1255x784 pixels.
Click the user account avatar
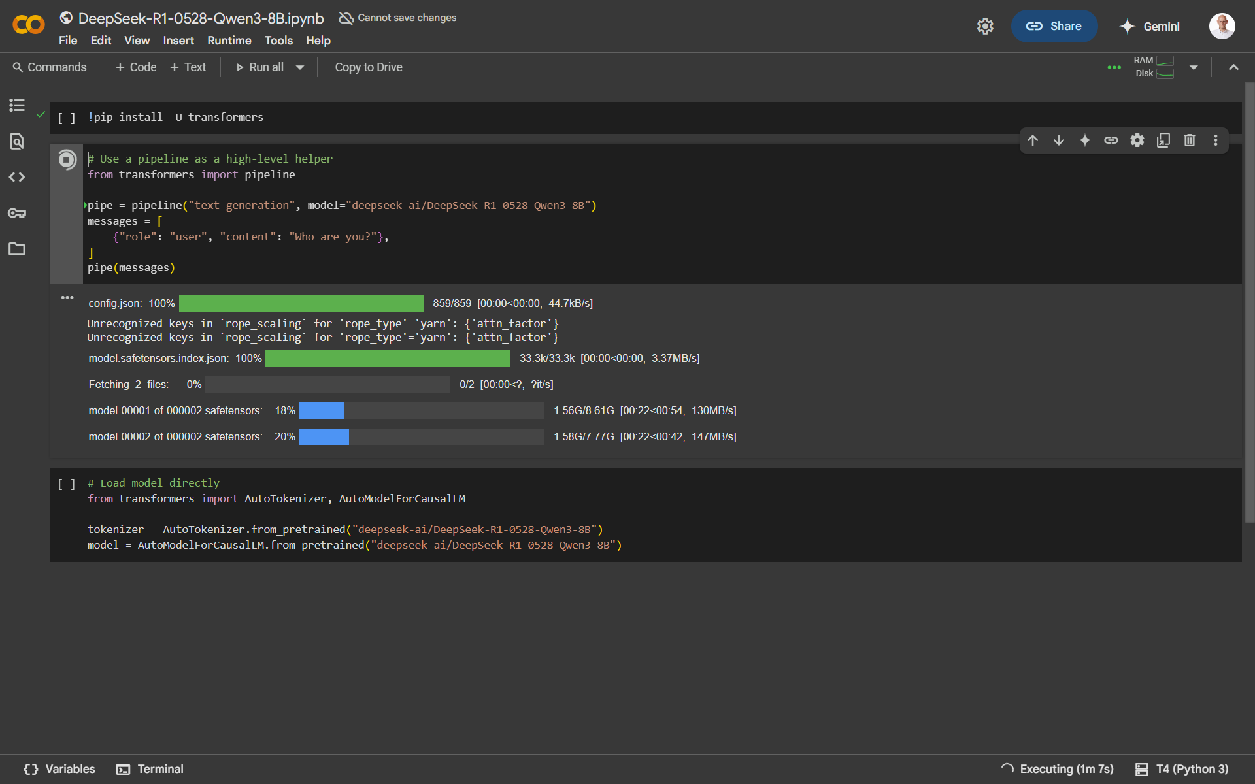click(x=1222, y=26)
